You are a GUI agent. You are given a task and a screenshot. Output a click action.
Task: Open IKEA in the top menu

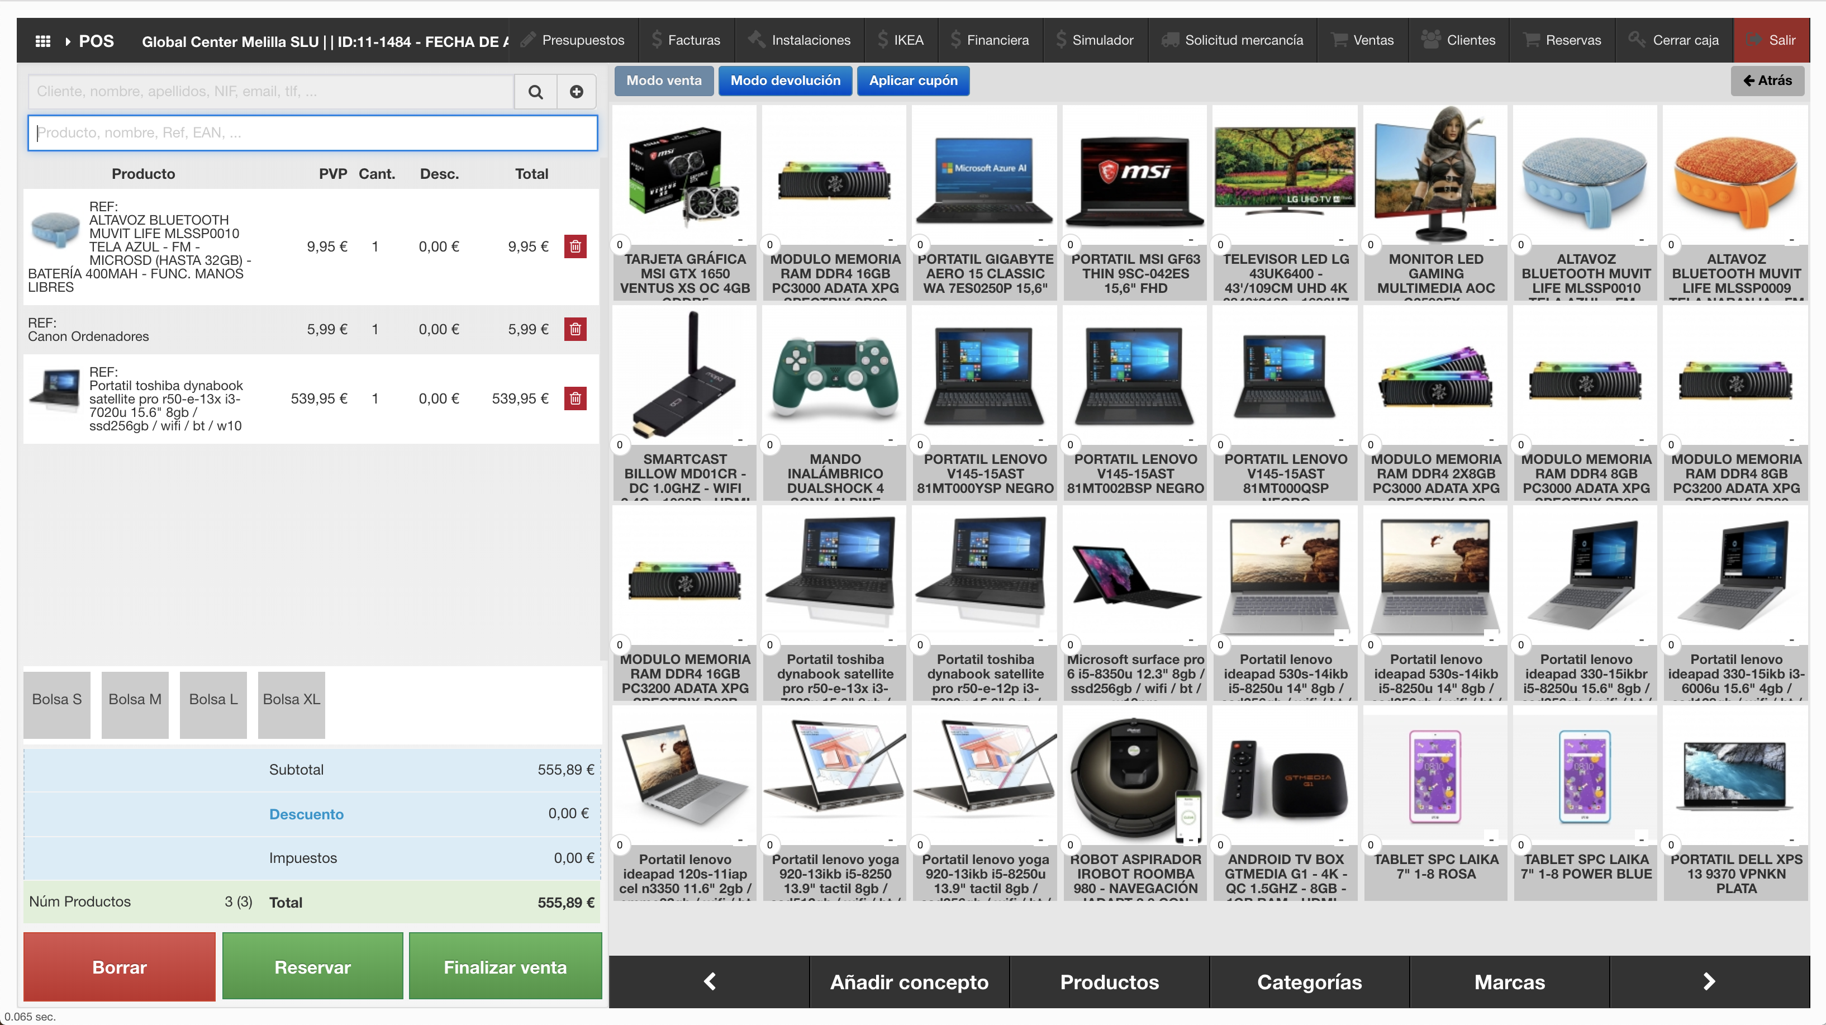pos(901,40)
